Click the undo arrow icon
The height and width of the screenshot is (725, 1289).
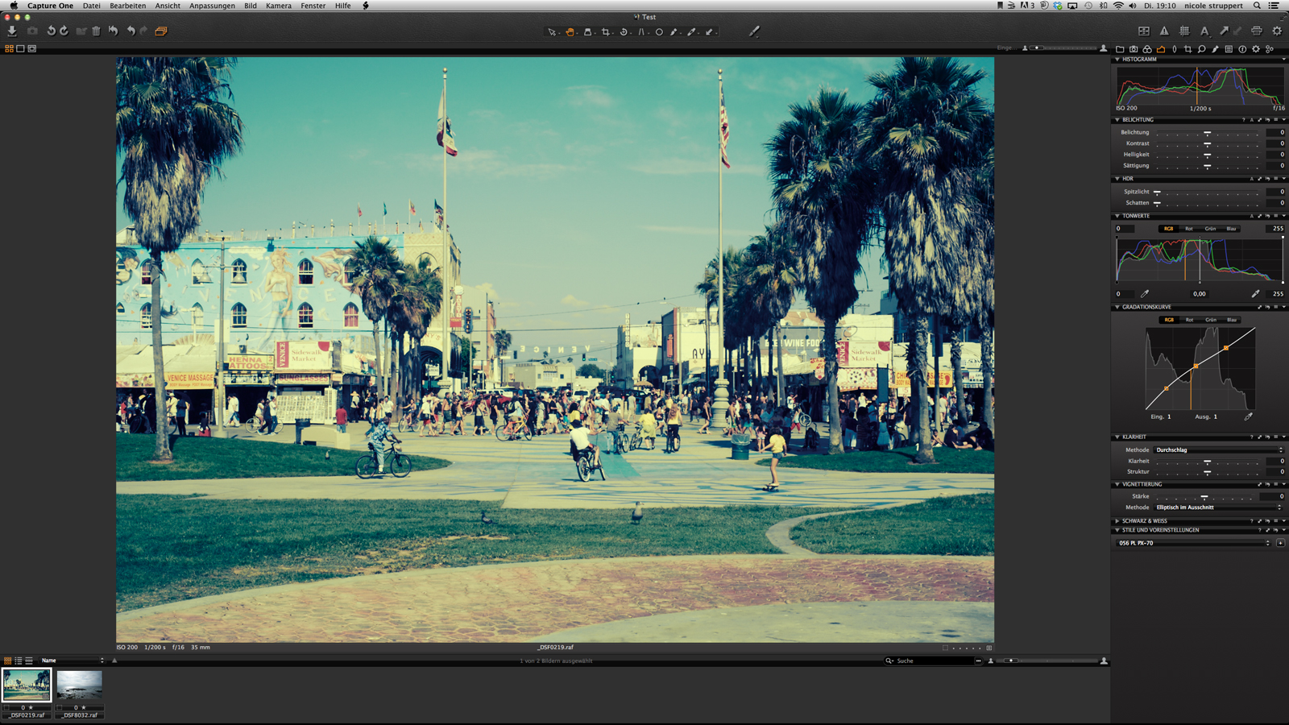tap(131, 31)
